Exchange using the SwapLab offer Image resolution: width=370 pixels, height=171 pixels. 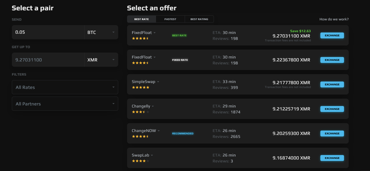[x=332, y=158]
